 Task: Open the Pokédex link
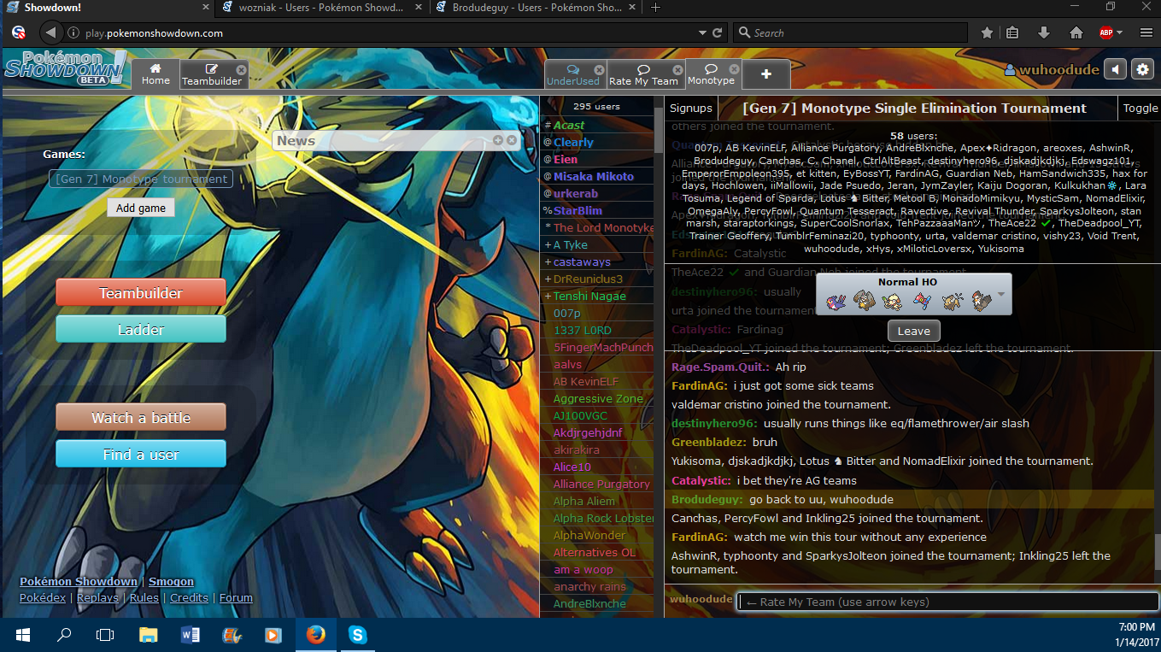[x=43, y=597]
